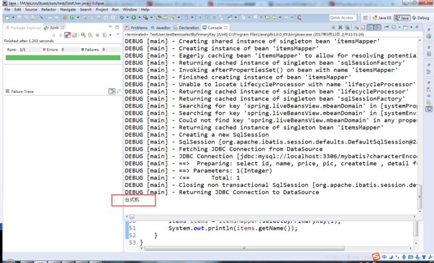Click the Save toolbar icon

coord(19,17)
